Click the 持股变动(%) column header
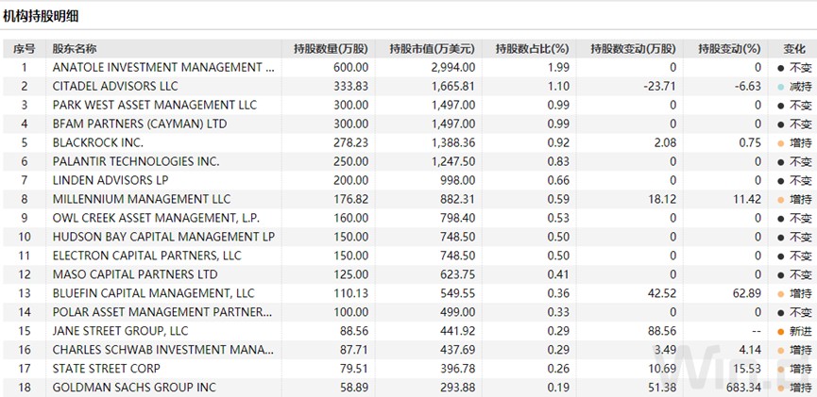 click(729, 49)
